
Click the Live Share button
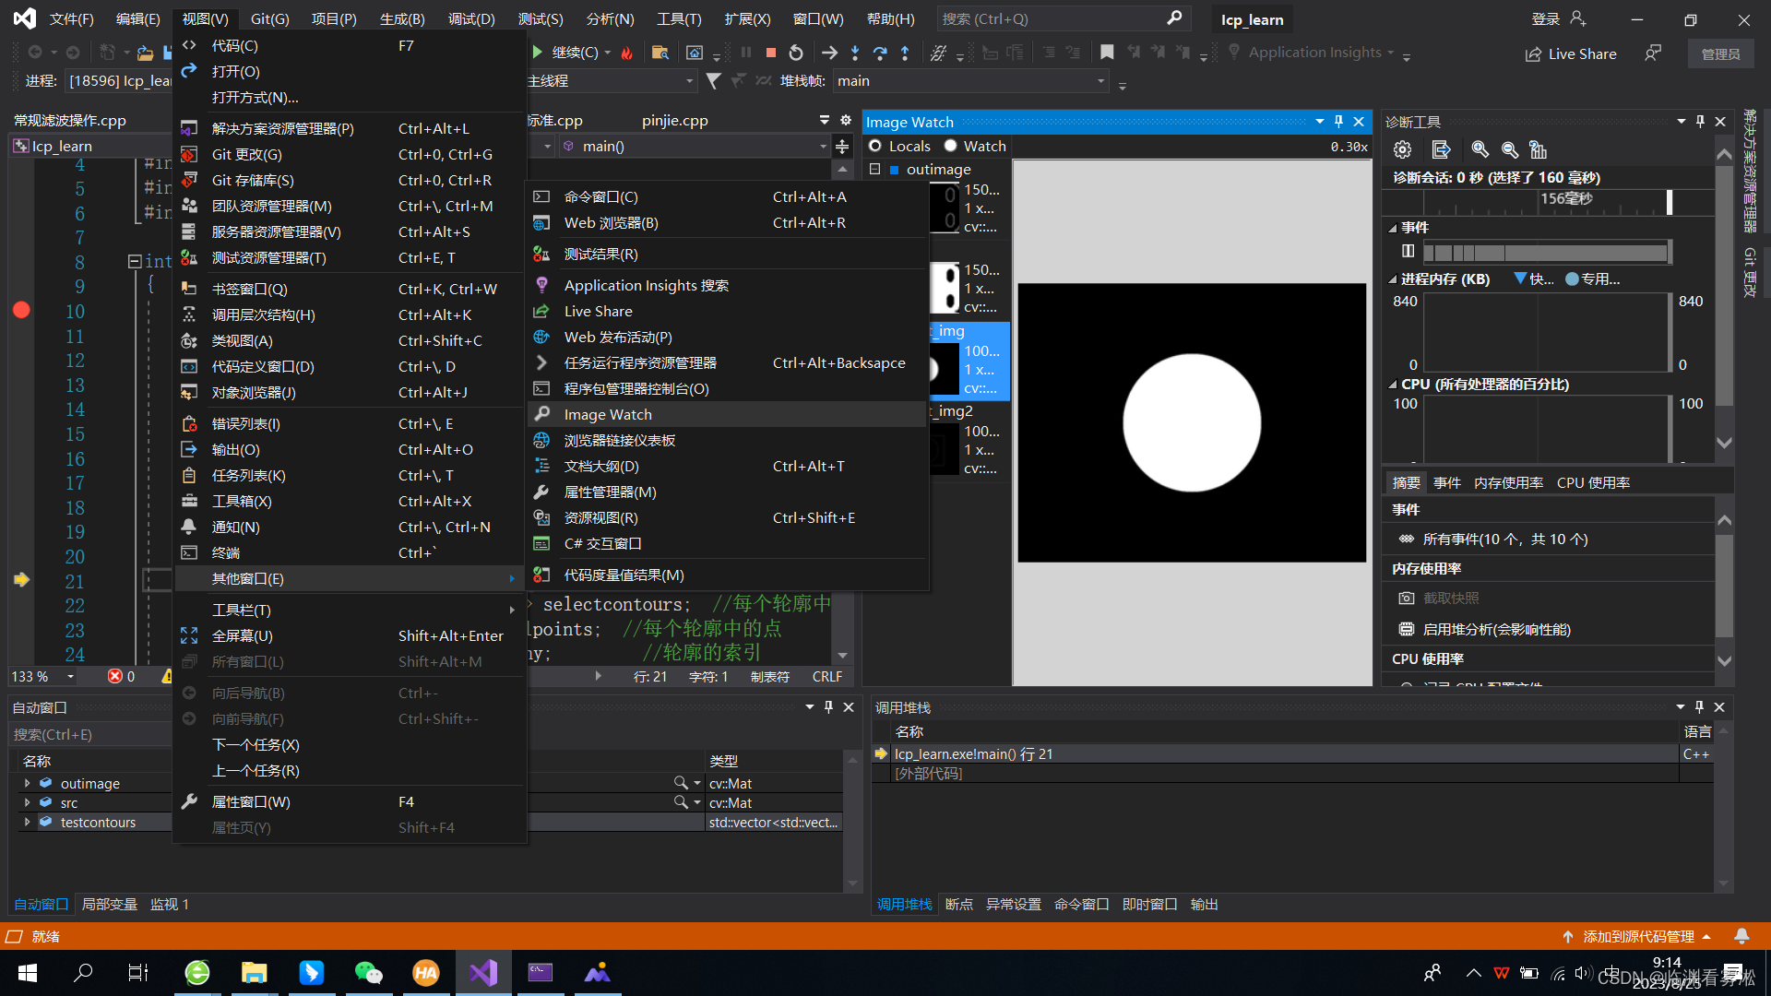(1571, 53)
